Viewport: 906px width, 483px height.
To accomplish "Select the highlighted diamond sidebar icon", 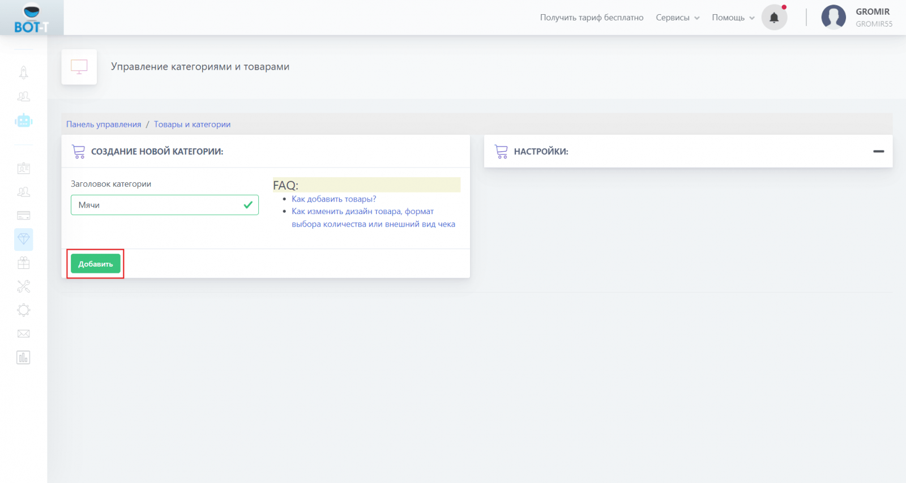I will tap(23, 240).
